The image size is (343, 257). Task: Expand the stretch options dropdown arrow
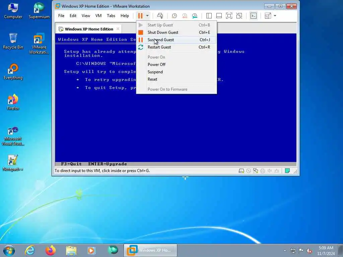pyautogui.click(x=275, y=16)
